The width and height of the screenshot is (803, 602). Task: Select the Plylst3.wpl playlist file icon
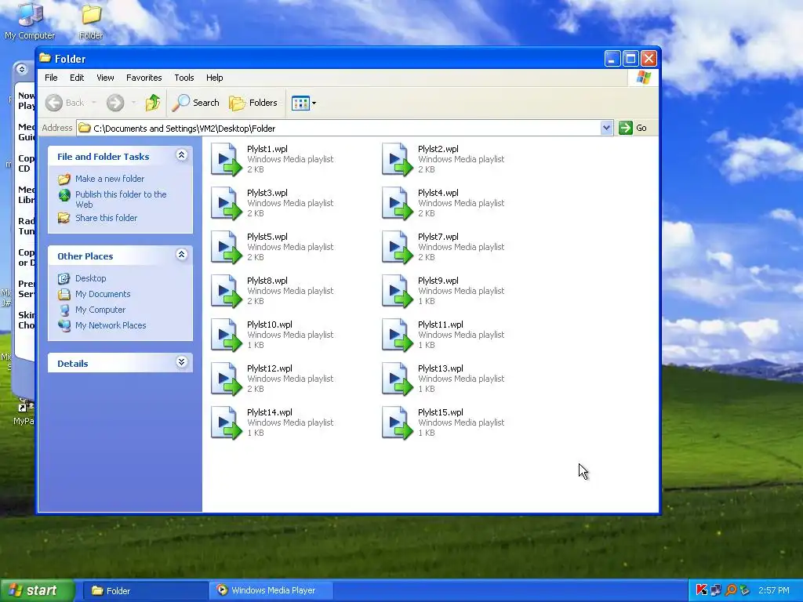pos(226,204)
